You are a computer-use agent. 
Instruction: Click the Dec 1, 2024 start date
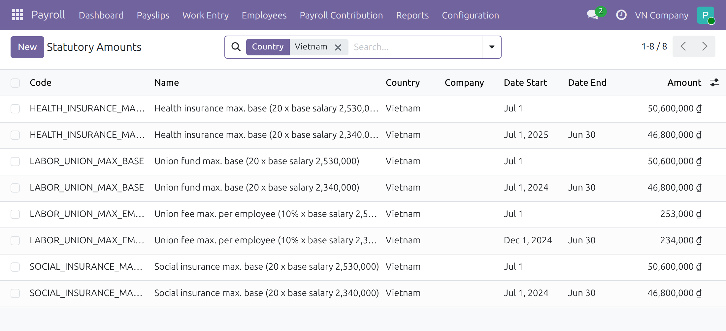[x=528, y=240]
